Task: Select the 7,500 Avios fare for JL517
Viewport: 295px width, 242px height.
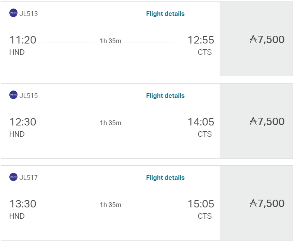Action: pyautogui.click(x=256, y=203)
